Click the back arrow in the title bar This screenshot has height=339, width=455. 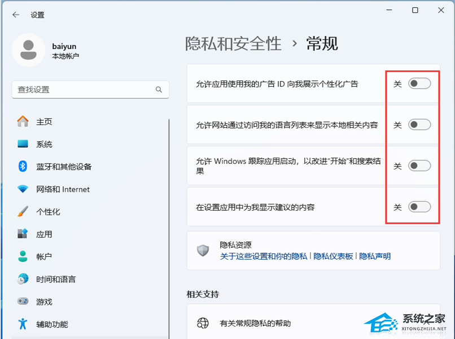pyautogui.click(x=16, y=15)
